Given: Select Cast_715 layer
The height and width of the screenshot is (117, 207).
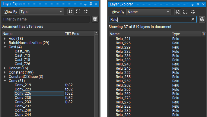Looking at the screenshot, I should 22,60.
